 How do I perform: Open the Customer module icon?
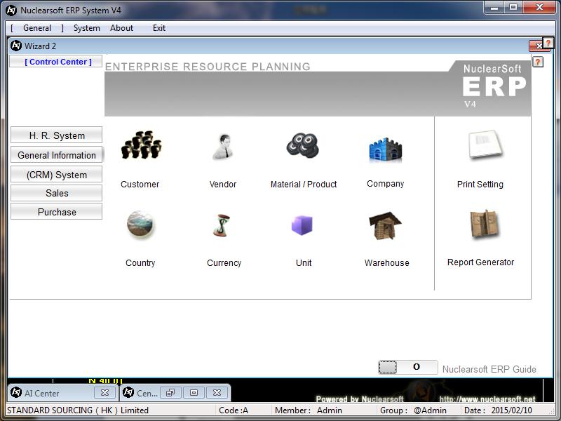(x=142, y=145)
